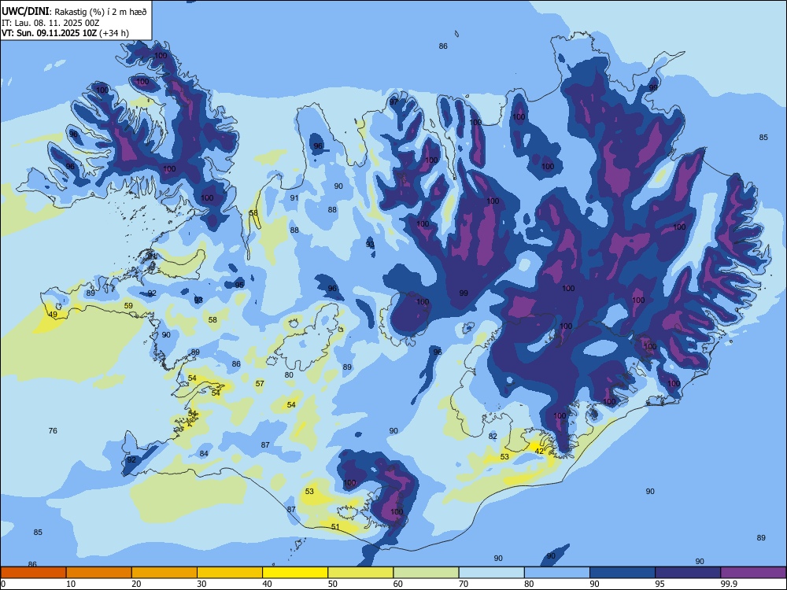
Task: Click the '40' legend tick label
Action: pos(268,584)
